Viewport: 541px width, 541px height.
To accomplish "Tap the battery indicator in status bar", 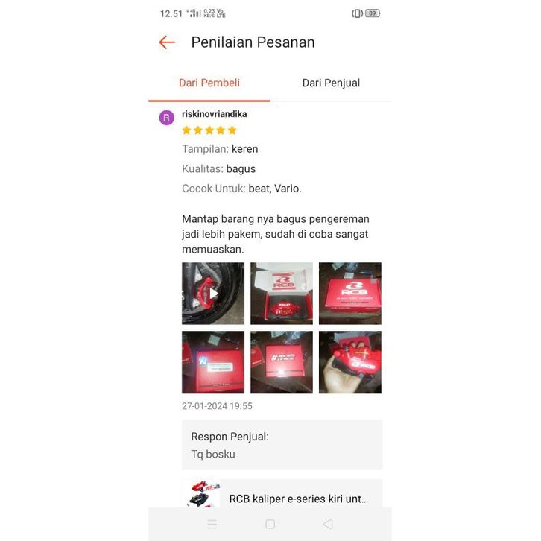I will 373,13.
